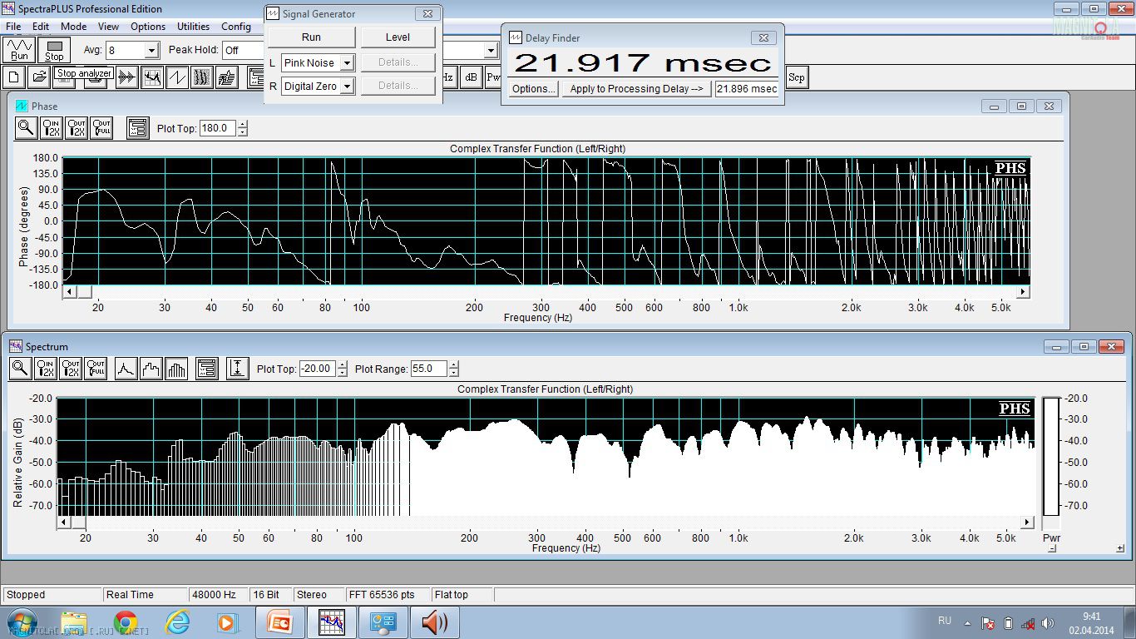Open the Options menu
The width and height of the screenshot is (1136, 639).
tap(148, 27)
